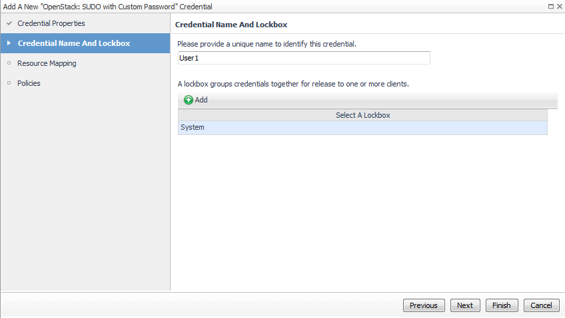The width and height of the screenshot is (565, 318).
Task: Click the checkmark icon beside Credential Properties
Action: 9,23
